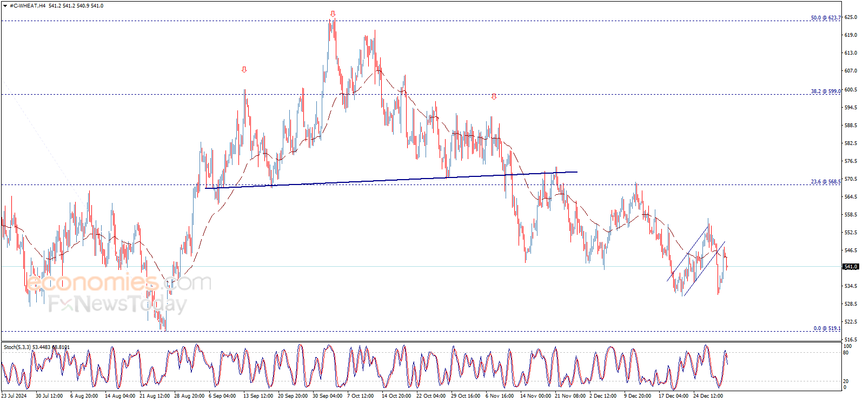
Task: Select the 38.2 @ 599.0 Fibonacci label
Action: [x=826, y=91]
